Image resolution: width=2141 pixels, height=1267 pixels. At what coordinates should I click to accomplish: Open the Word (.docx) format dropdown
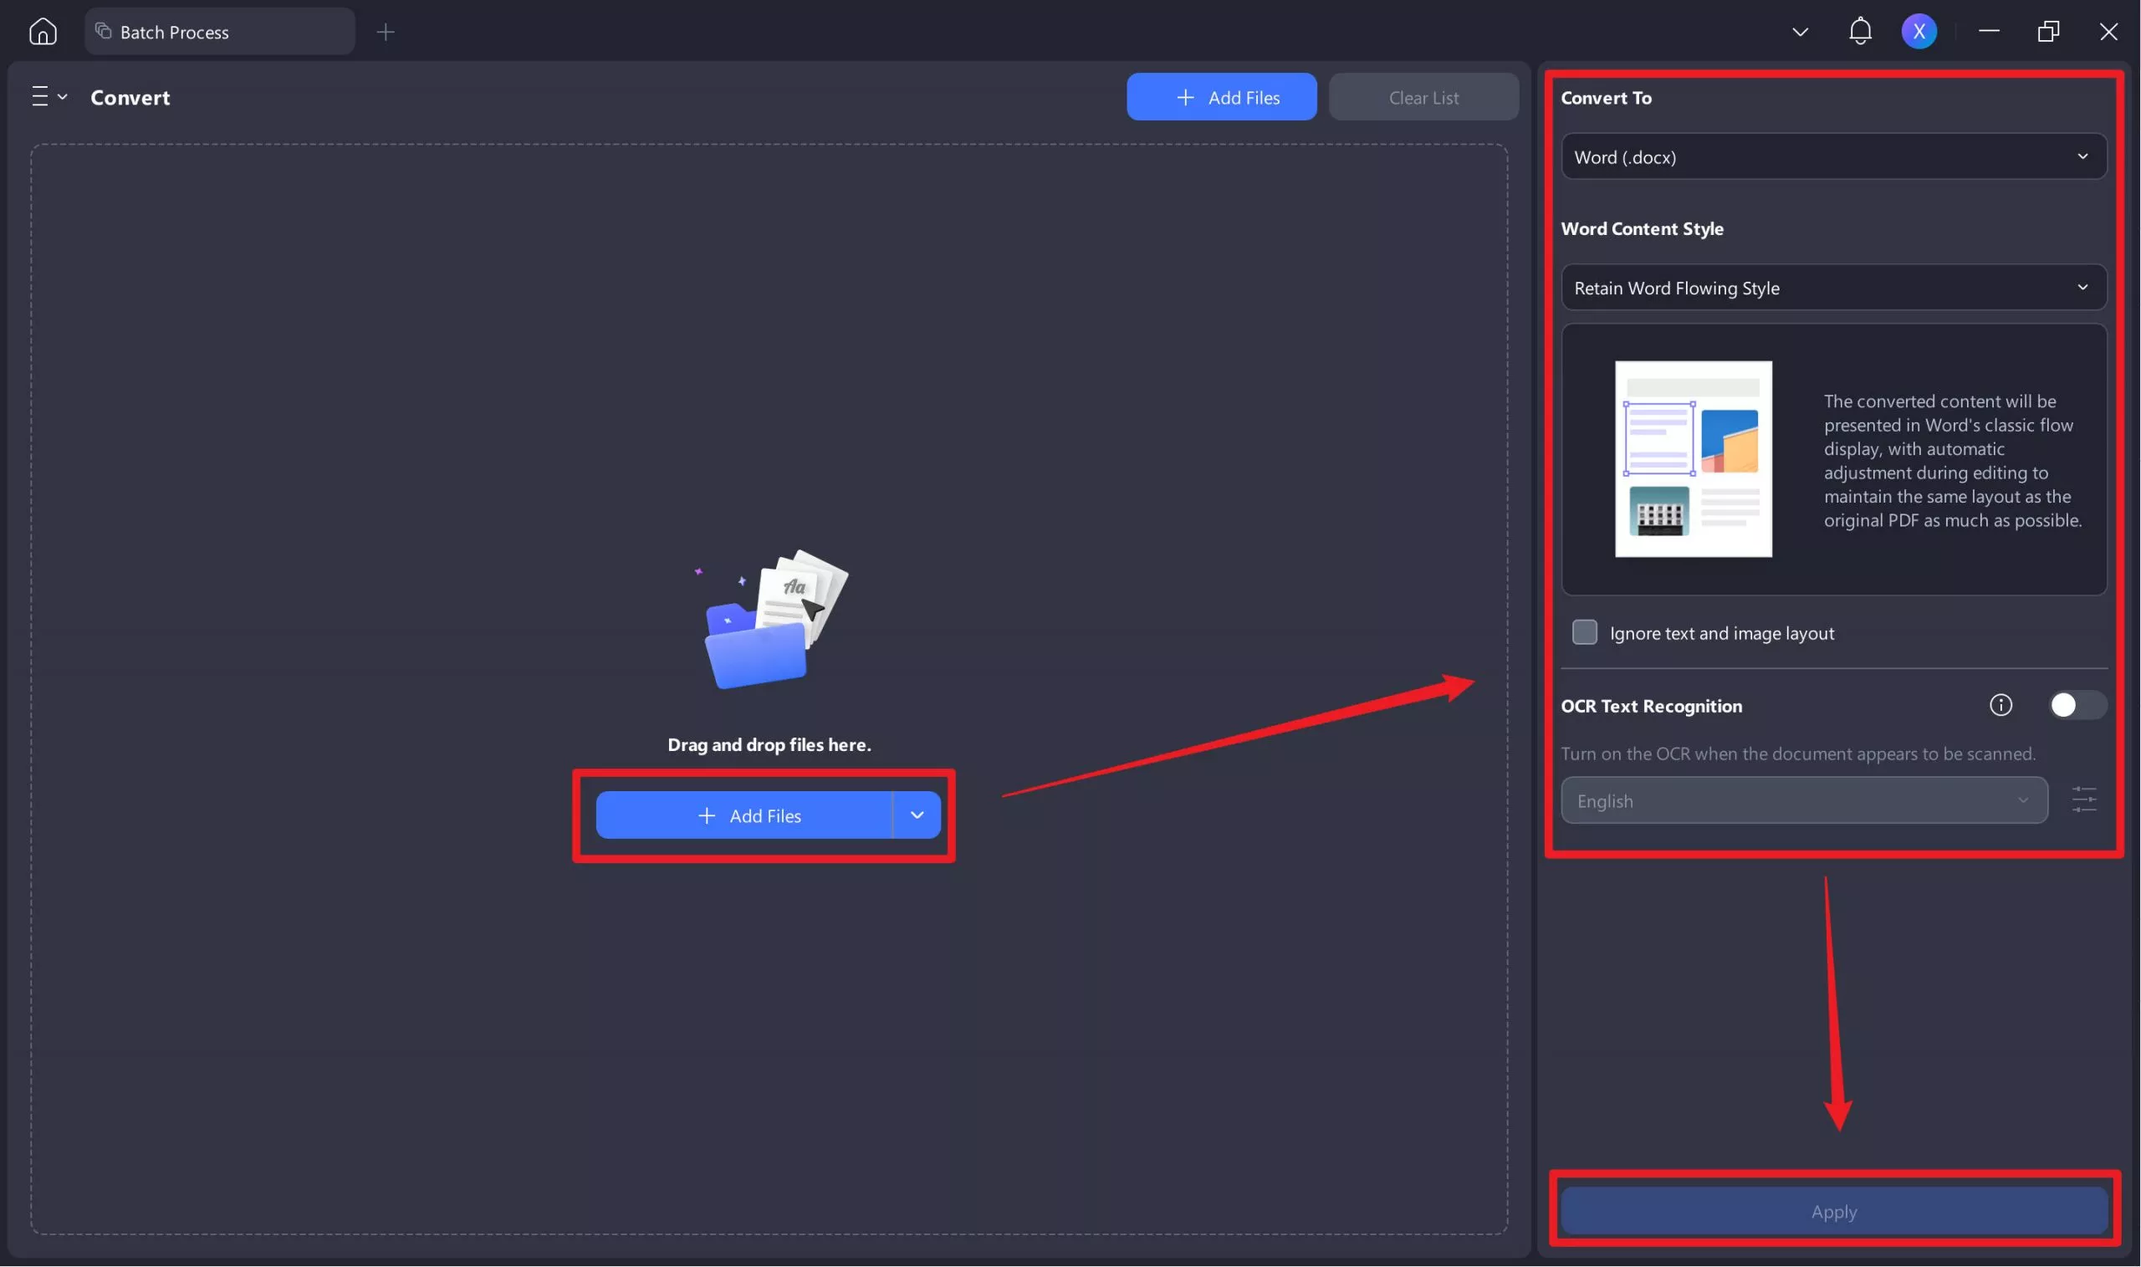(x=1833, y=156)
